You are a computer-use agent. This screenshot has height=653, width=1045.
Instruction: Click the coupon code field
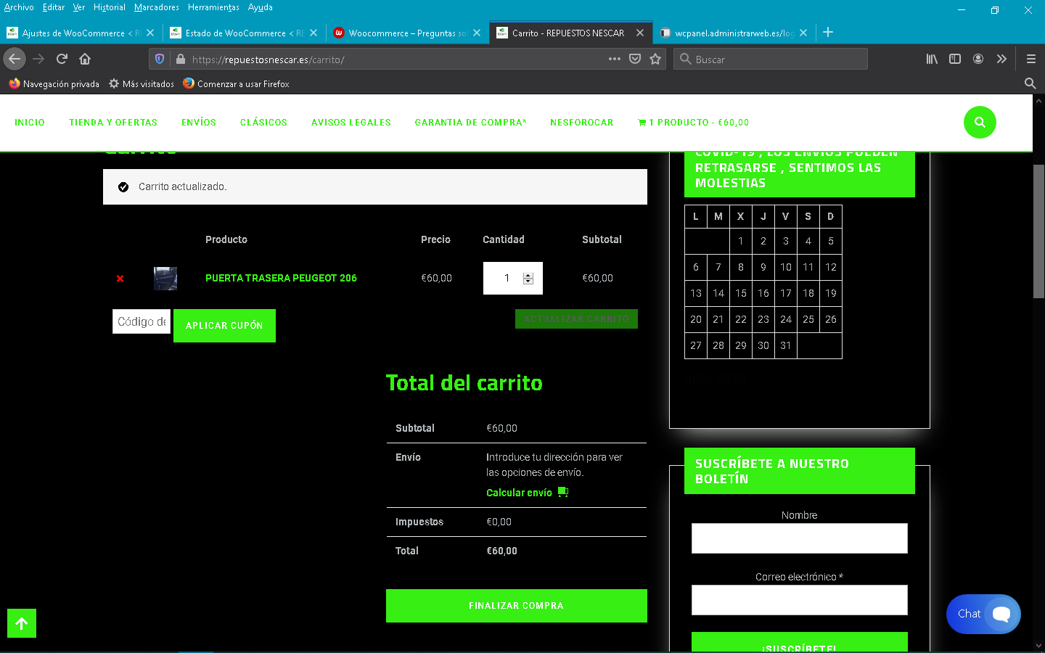[x=142, y=321]
